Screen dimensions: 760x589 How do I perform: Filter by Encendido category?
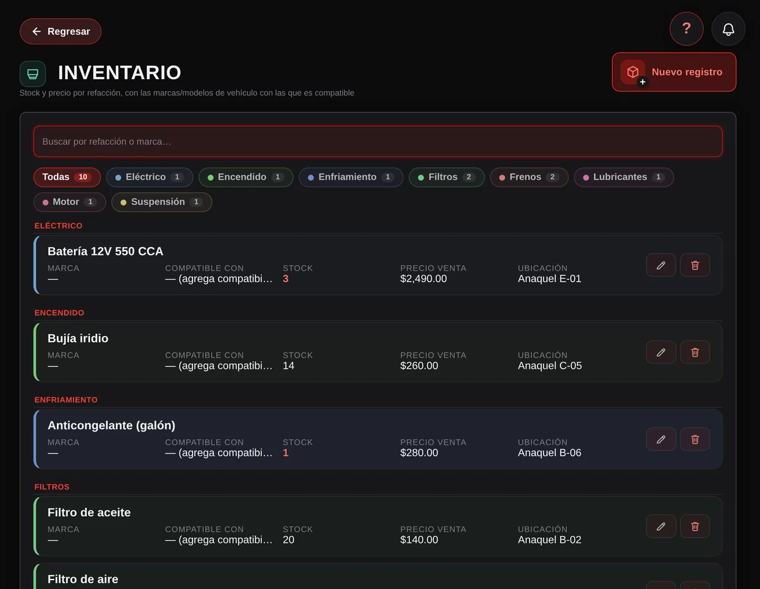[x=246, y=177]
